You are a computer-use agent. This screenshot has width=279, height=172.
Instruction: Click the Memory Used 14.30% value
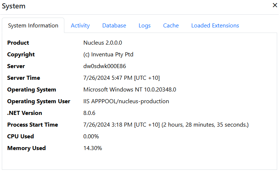pos(93,148)
